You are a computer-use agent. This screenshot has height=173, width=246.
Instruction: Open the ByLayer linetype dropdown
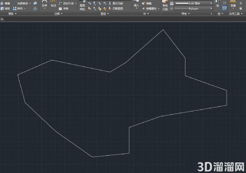point(193,8)
